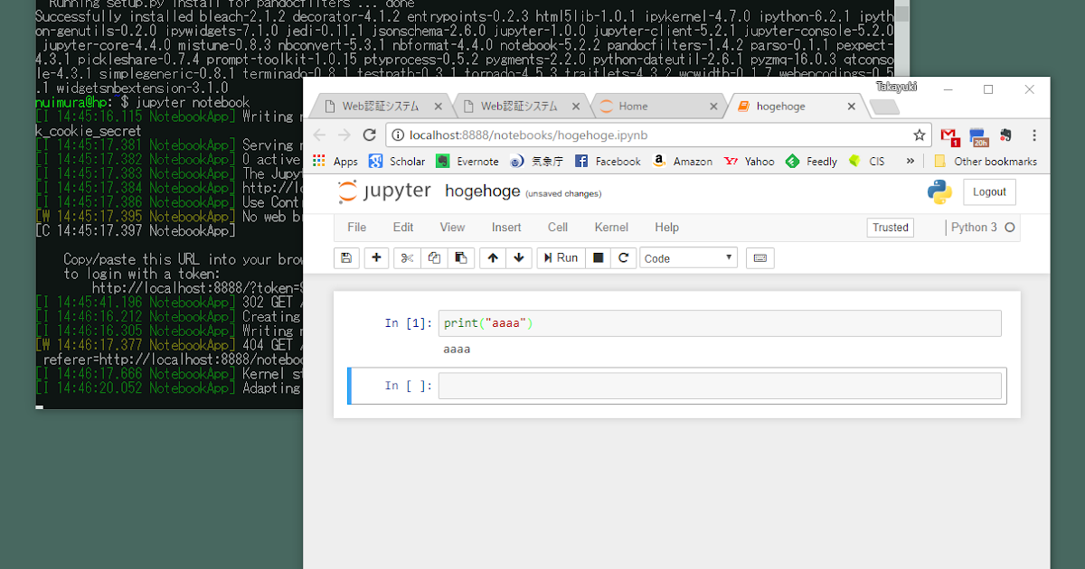Click the Logout button

pos(989,191)
